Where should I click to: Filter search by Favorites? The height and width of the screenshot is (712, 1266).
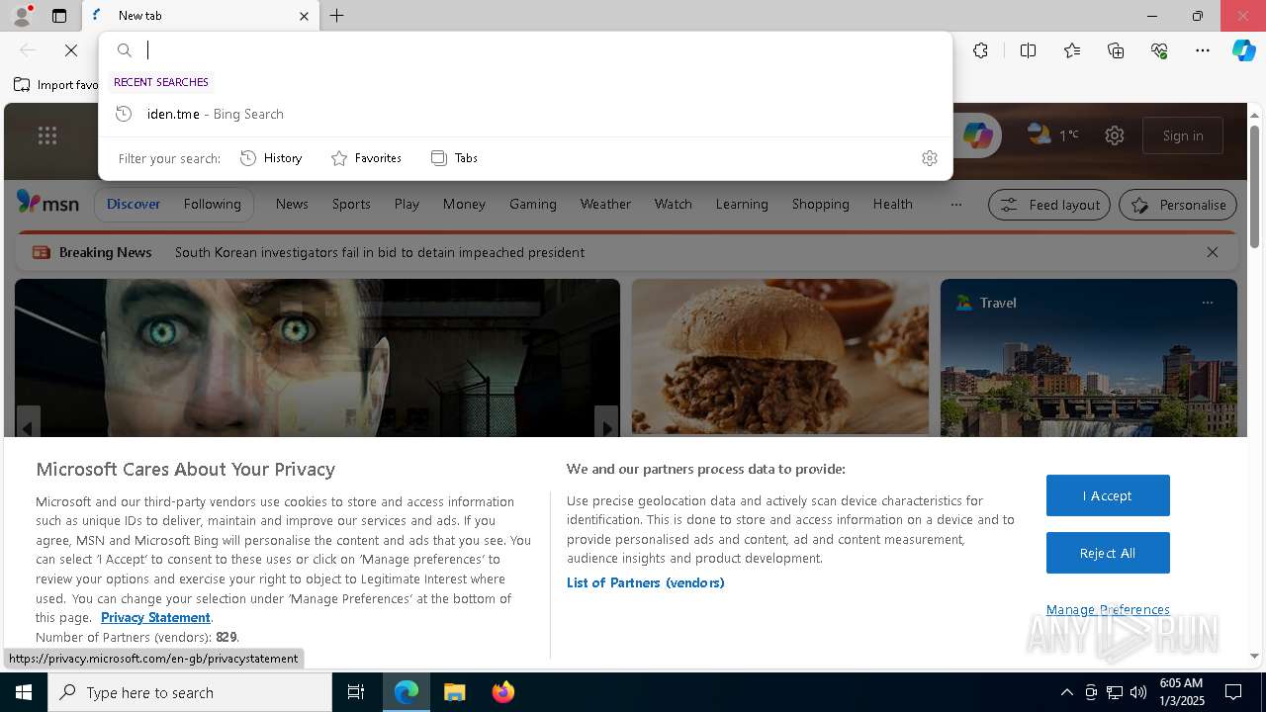click(366, 158)
